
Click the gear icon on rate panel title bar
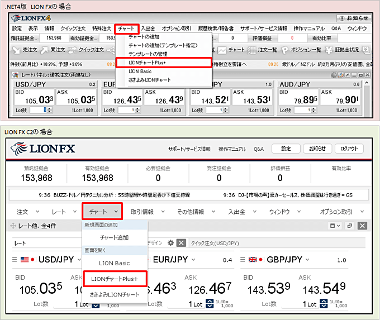click(334, 75)
